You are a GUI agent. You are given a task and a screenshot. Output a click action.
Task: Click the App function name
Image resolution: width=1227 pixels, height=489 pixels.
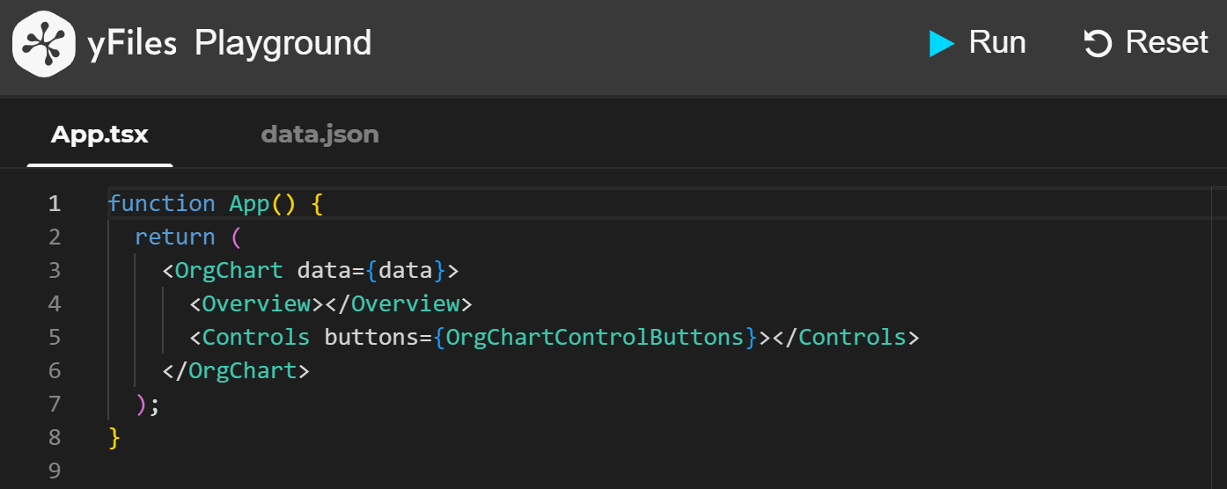[x=249, y=203]
